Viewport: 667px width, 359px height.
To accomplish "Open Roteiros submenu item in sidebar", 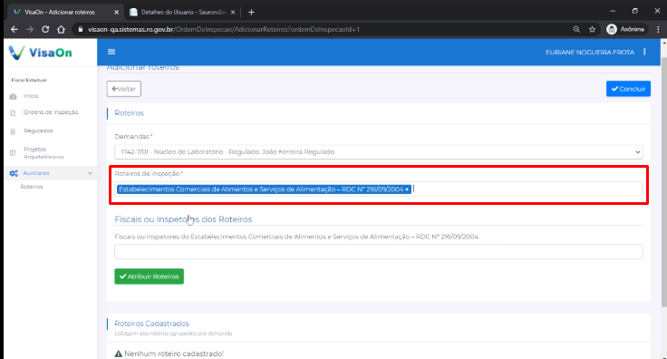I will pos(32,187).
